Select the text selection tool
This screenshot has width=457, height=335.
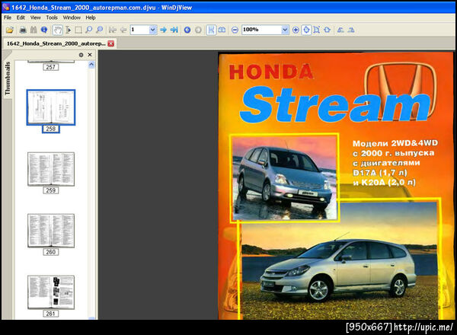point(69,30)
